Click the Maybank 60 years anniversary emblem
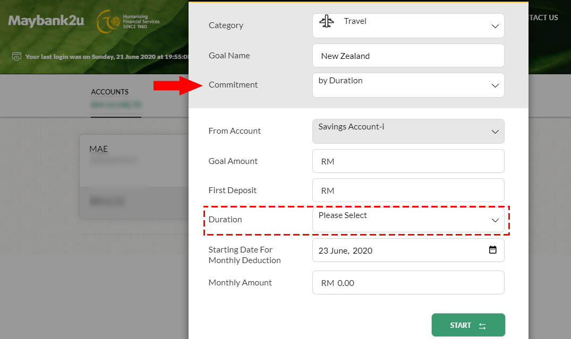Screen dimensions: 571x339 pos(108,21)
